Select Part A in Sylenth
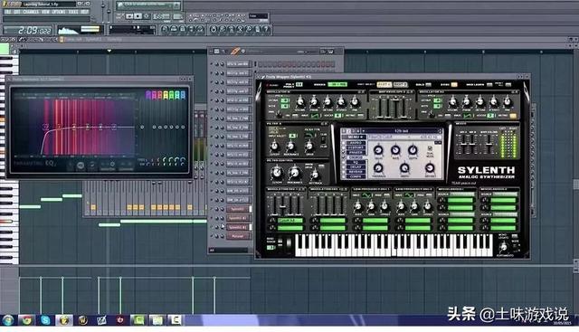The image size is (579, 332). click(384, 84)
